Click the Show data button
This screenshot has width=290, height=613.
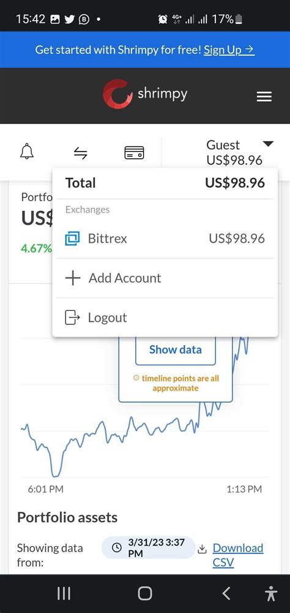pos(175,349)
